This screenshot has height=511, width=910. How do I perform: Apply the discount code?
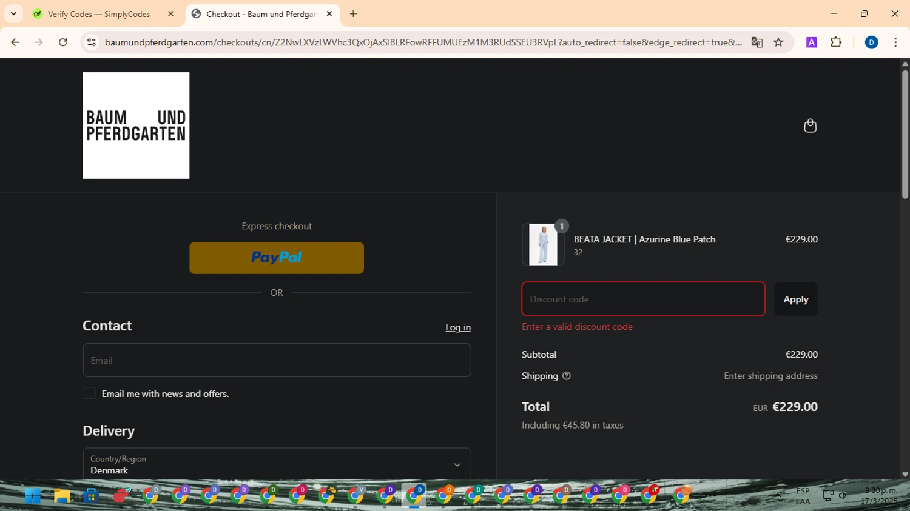point(796,299)
